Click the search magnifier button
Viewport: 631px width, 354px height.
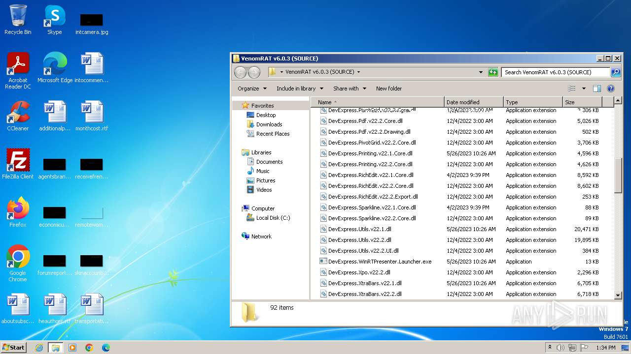615,72
